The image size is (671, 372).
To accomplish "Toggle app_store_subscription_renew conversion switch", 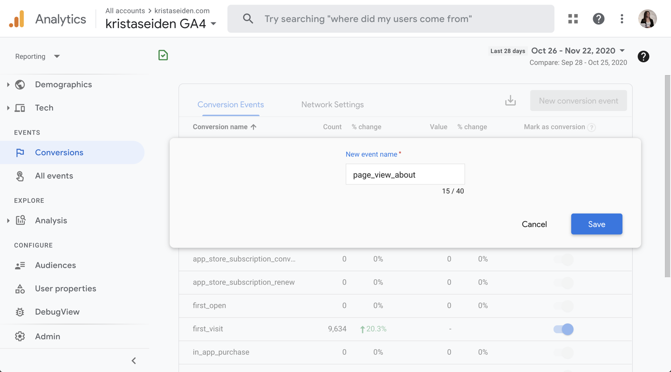I will (563, 282).
